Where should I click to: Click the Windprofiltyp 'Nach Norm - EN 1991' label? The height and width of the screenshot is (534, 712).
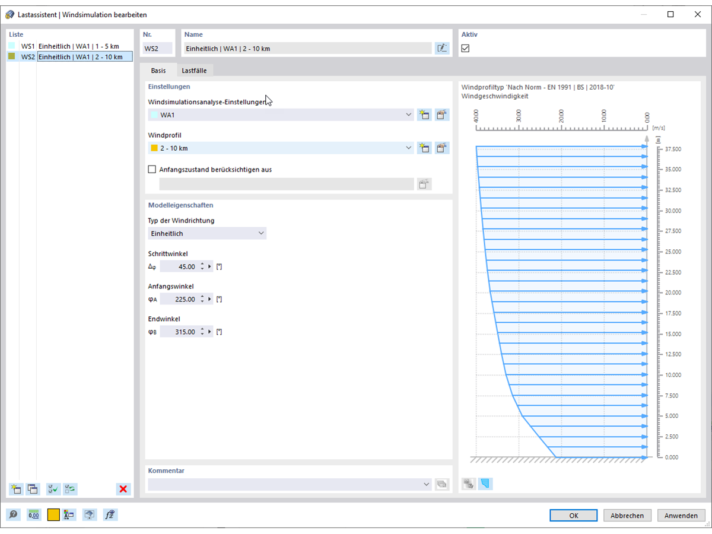(538, 87)
